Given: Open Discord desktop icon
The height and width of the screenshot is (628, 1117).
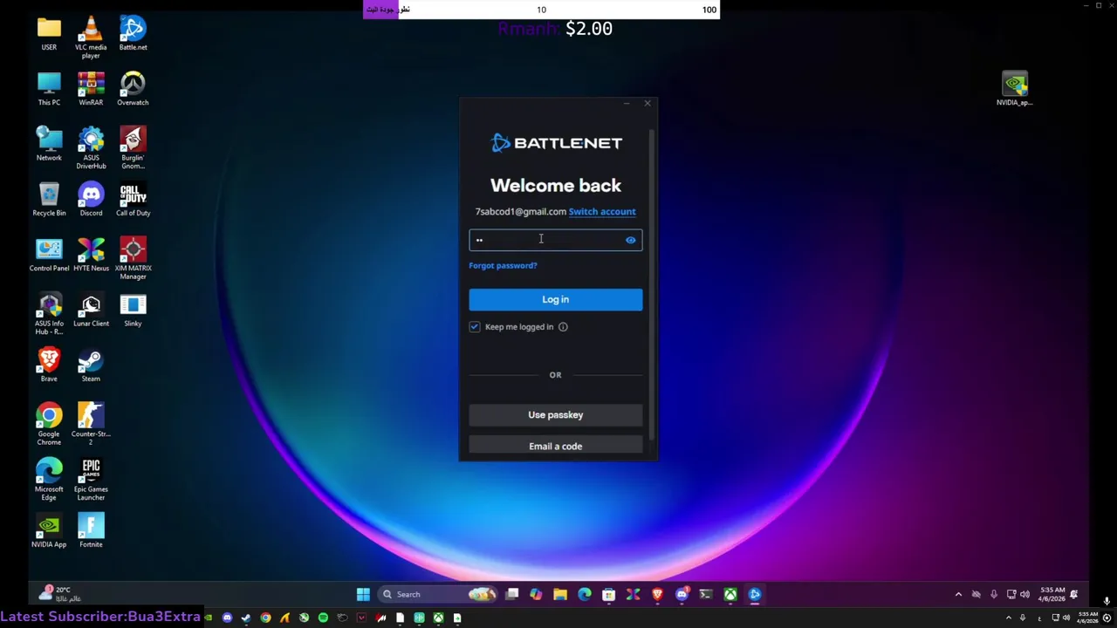Looking at the screenshot, I should click(x=91, y=199).
